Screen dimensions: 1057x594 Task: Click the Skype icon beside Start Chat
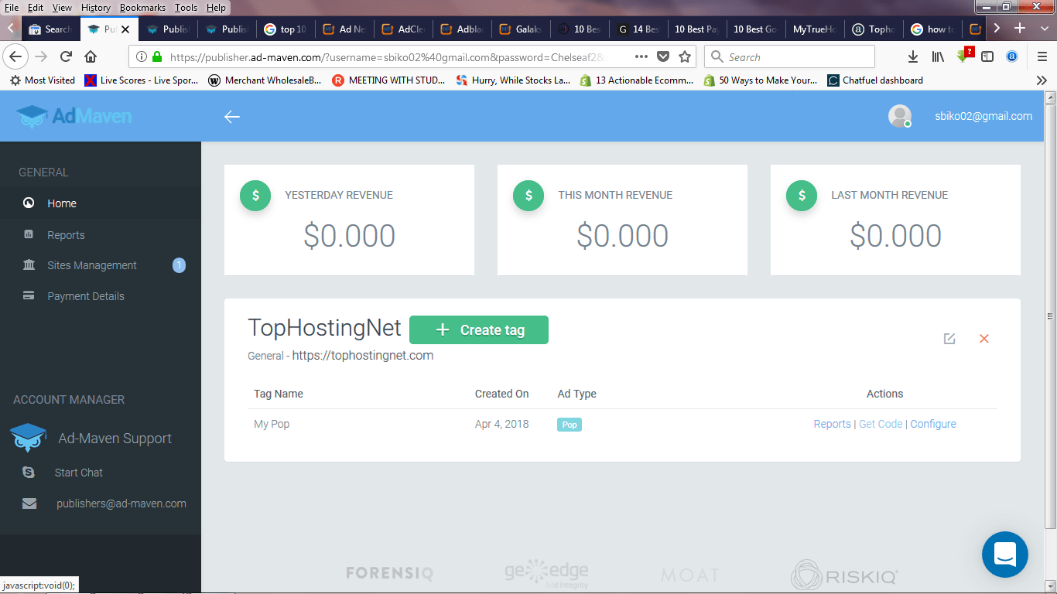29,473
